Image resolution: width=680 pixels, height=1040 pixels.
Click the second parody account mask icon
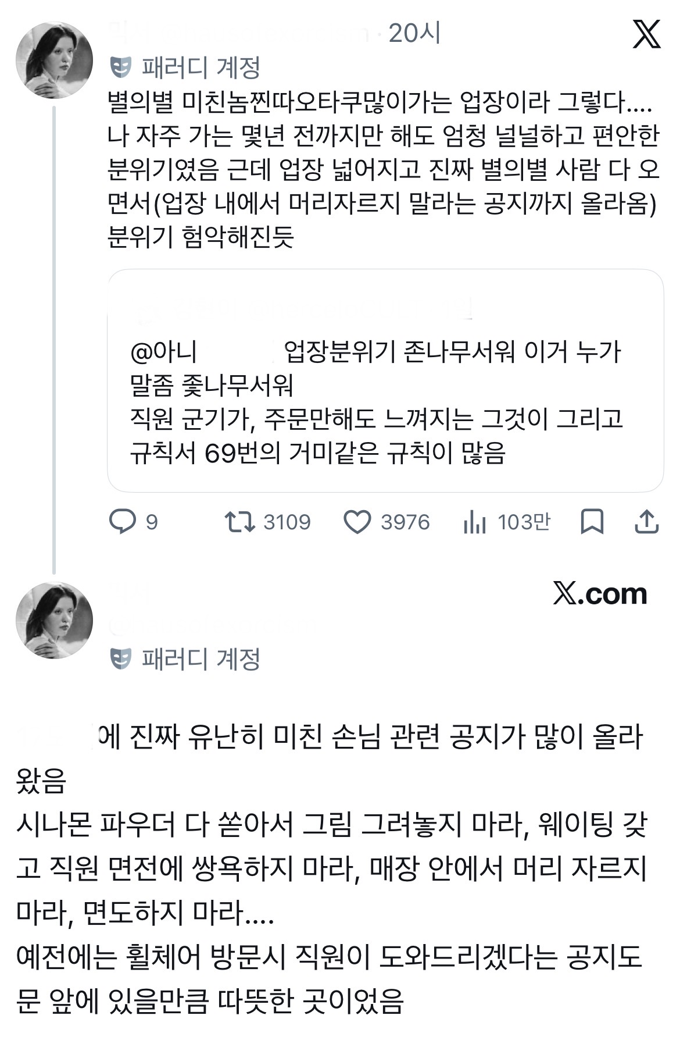(x=121, y=658)
